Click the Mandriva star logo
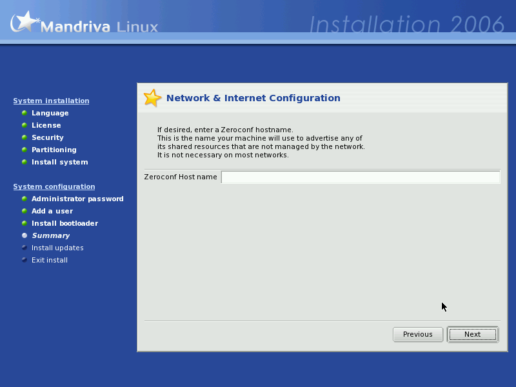Image resolution: width=516 pixels, height=387 pixels. pos(25,21)
